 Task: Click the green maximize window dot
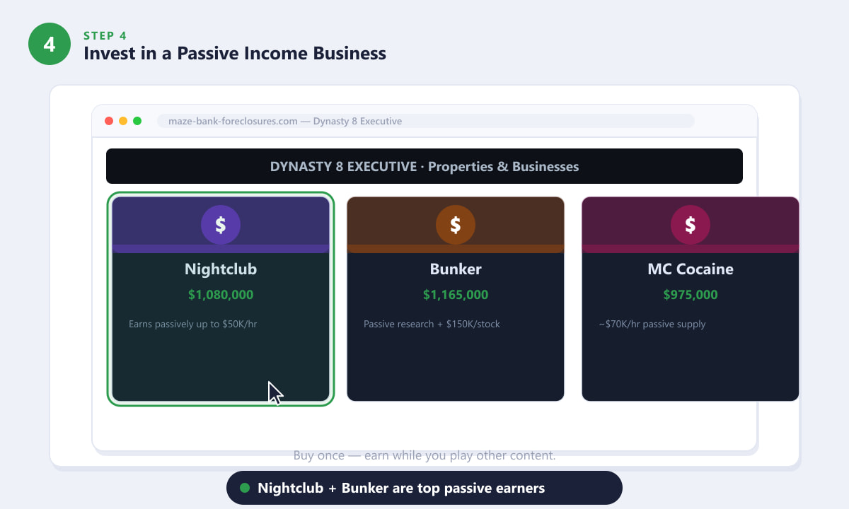137,121
